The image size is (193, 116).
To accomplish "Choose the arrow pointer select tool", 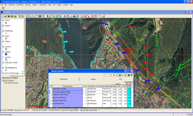I will (43, 16).
